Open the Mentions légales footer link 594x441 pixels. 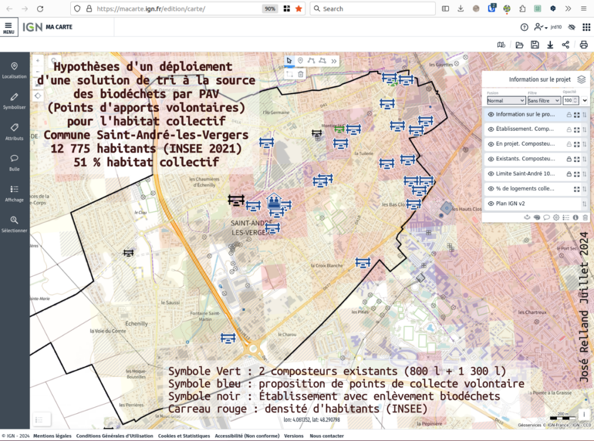point(52,436)
